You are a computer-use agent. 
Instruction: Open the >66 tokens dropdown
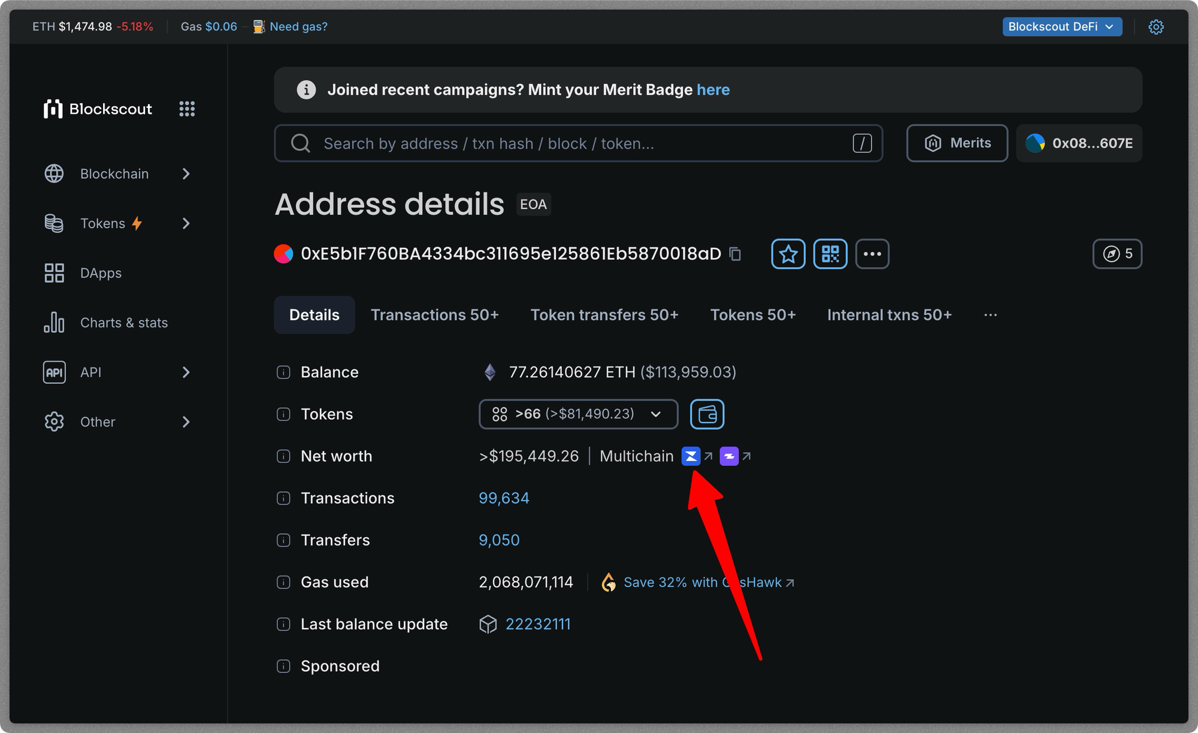tap(578, 414)
